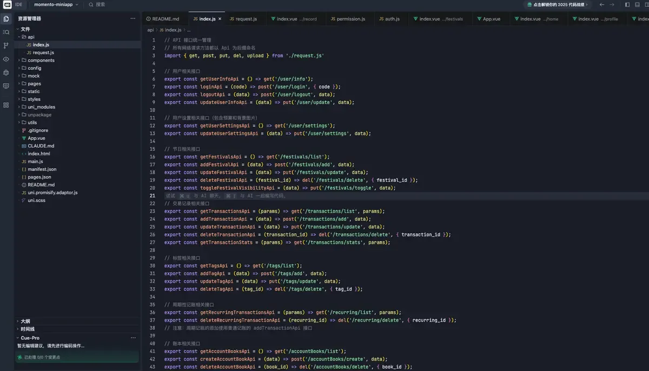649x371 pixels.
Task: Click line number 21 in the gutter
Action: coord(153,196)
